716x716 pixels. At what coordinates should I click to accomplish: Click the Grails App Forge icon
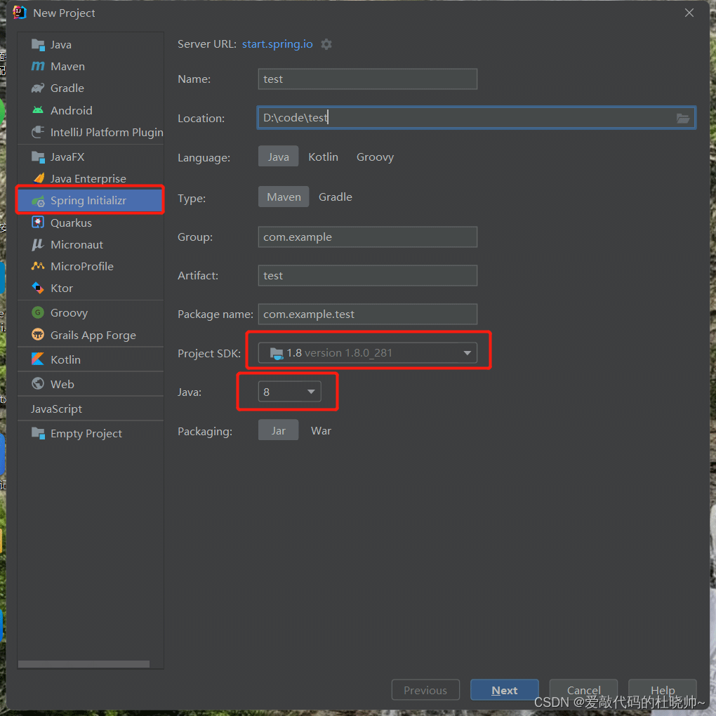click(x=38, y=335)
